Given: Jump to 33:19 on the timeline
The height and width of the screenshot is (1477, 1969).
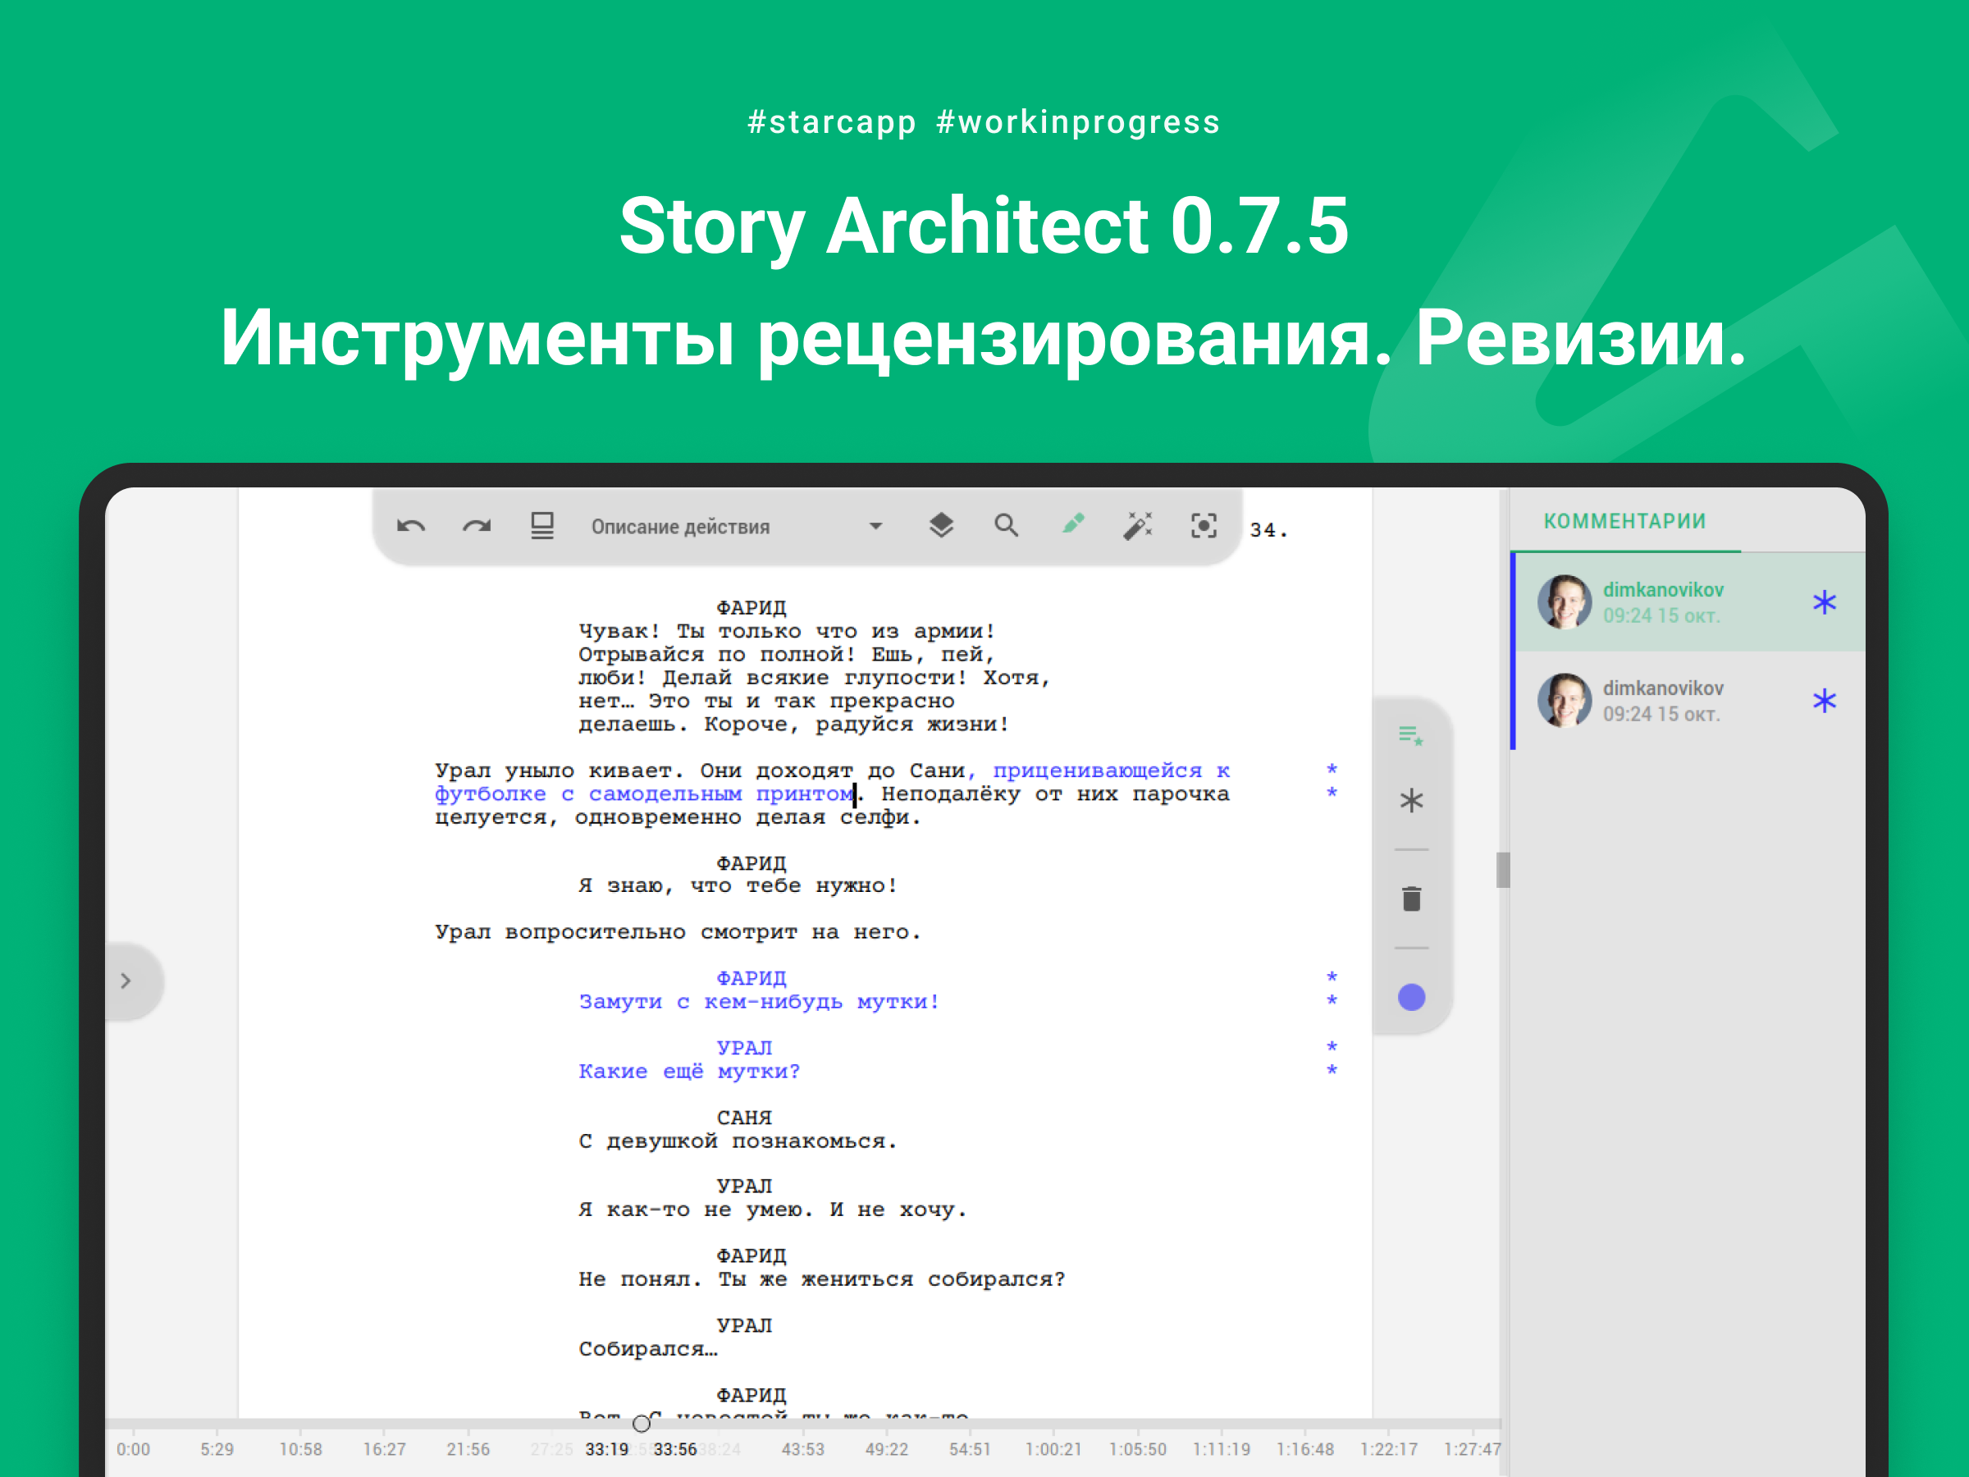Looking at the screenshot, I should pyautogui.click(x=607, y=1449).
